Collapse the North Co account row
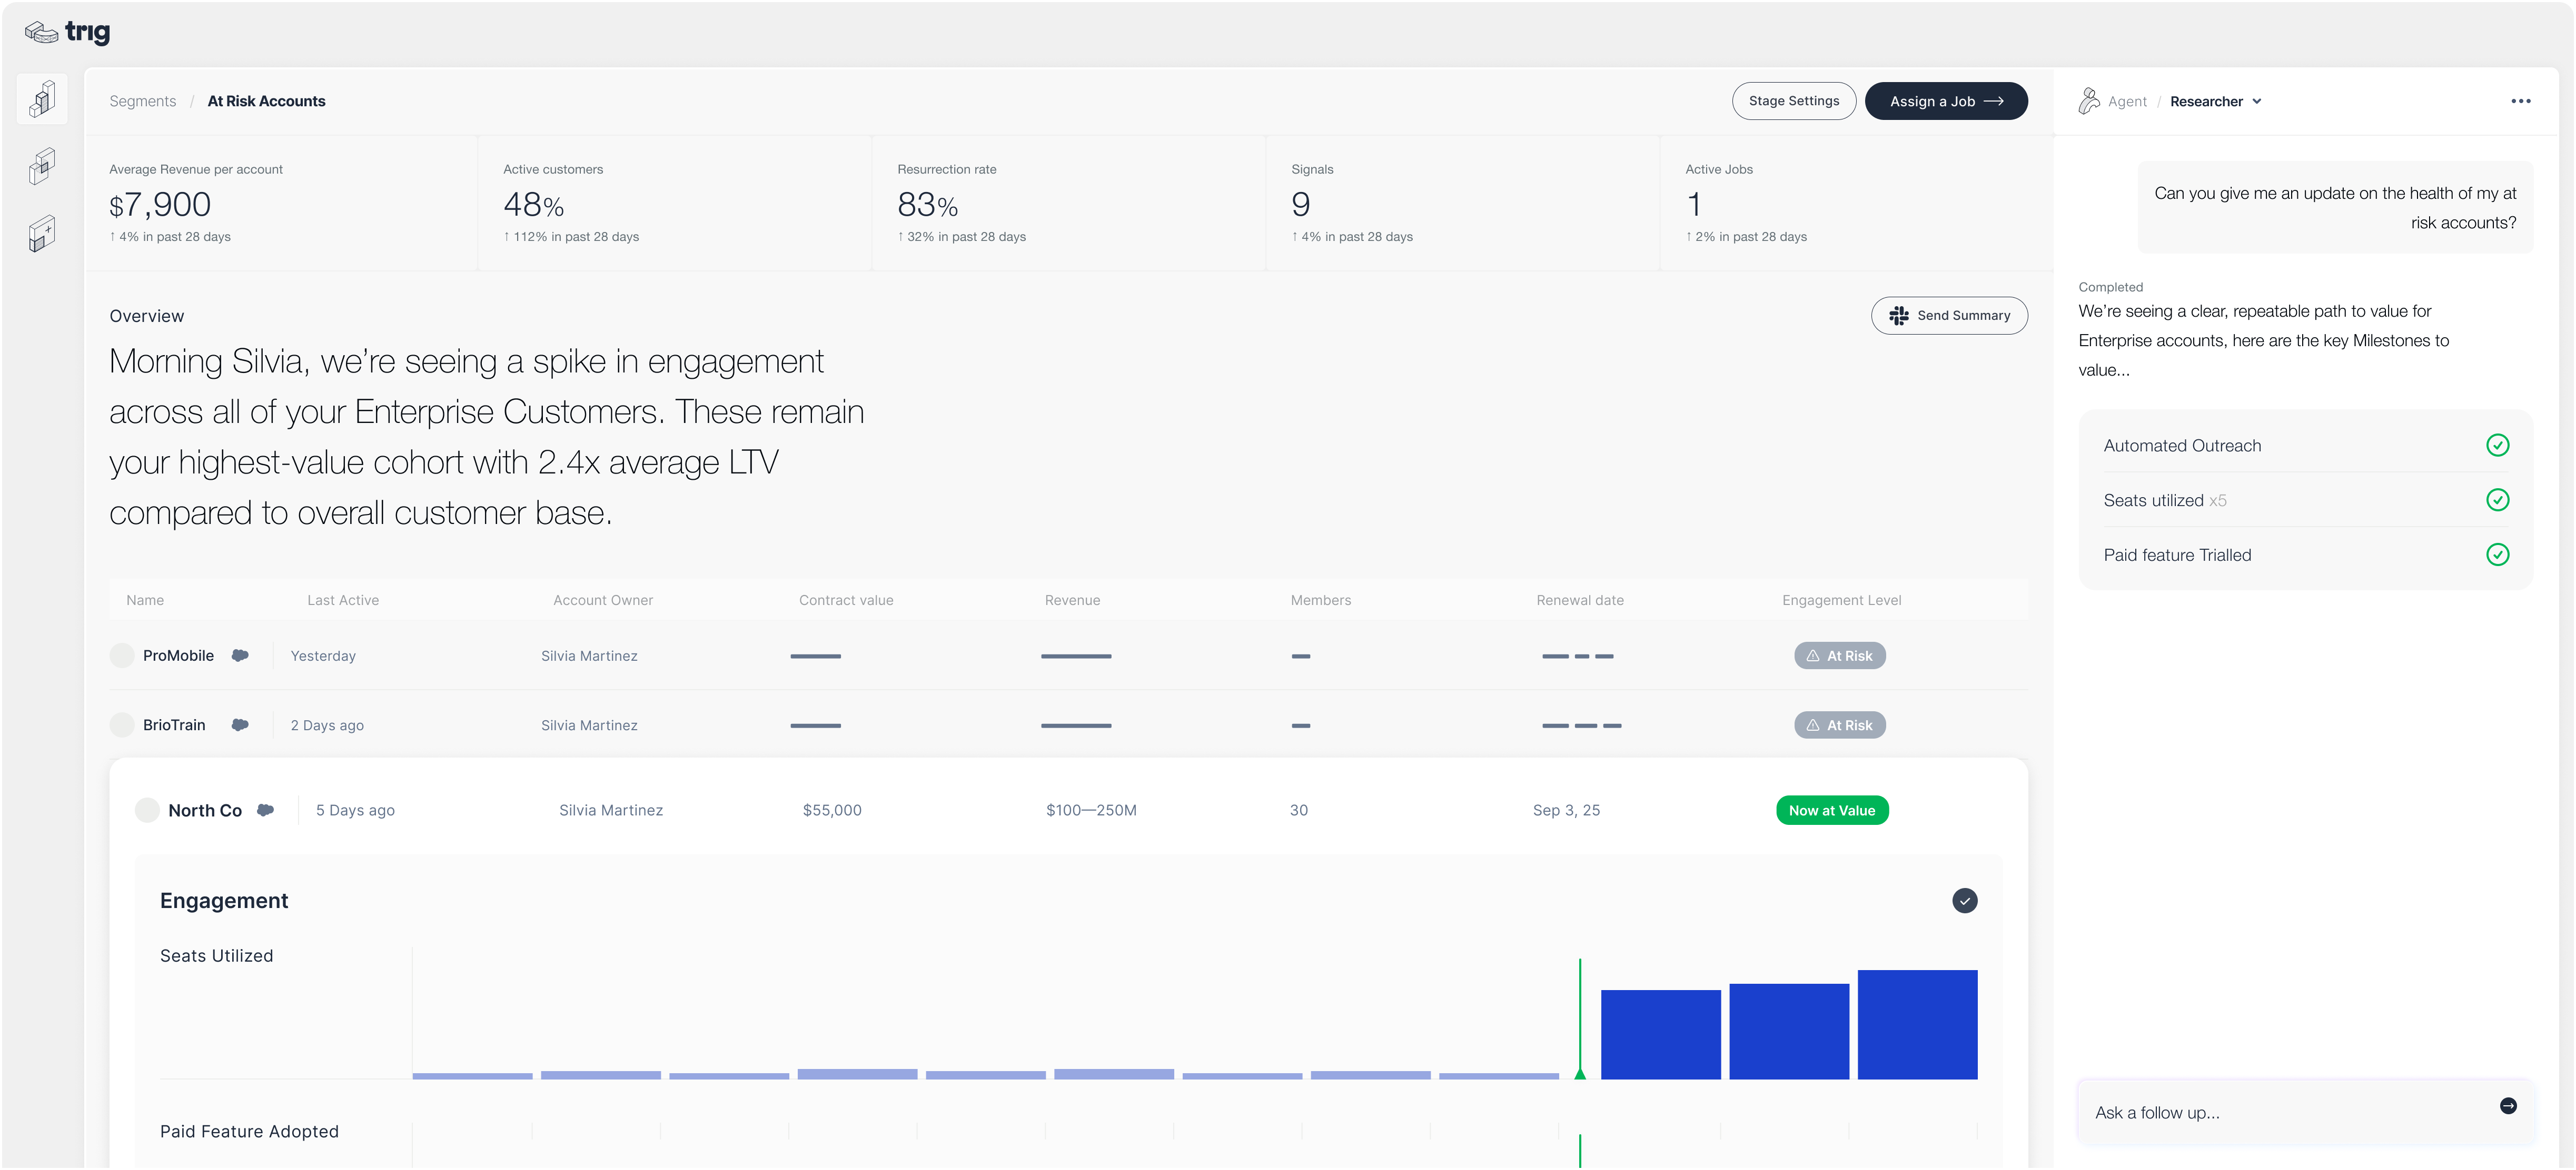Viewport: 2576px width, 1170px height. (x=1068, y=810)
